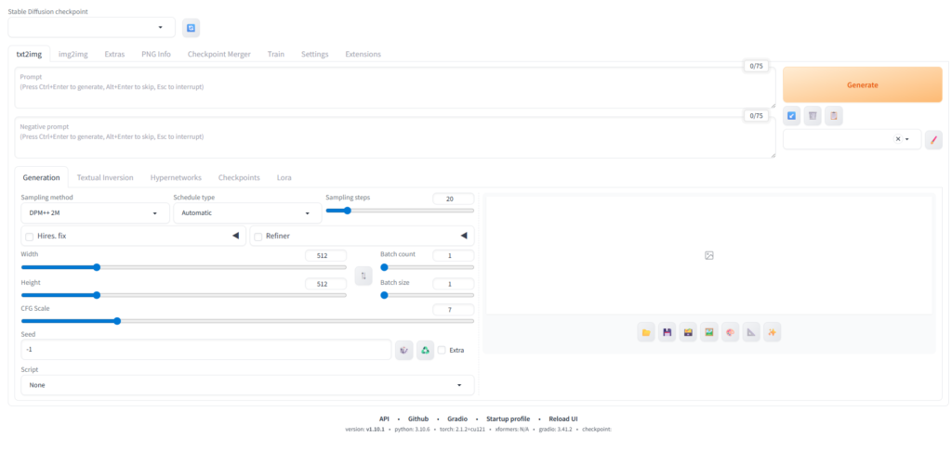The height and width of the screenshot is (450, 952).
Task: Switch to the img2img tab
Action: coord(75,54)
